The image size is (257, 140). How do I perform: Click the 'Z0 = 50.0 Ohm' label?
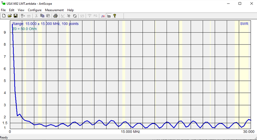(24, 29)
